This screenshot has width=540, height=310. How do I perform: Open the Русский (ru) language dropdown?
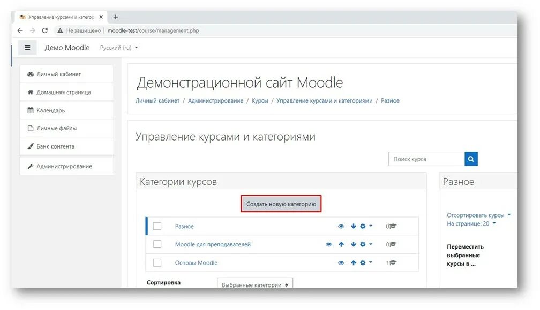(119, 48)
